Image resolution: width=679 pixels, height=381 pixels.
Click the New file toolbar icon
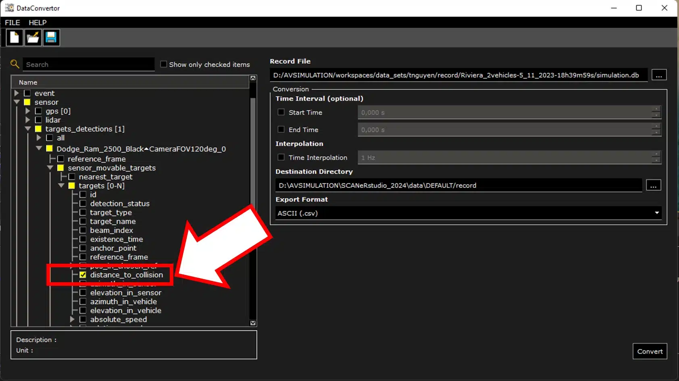pos(14,37)
